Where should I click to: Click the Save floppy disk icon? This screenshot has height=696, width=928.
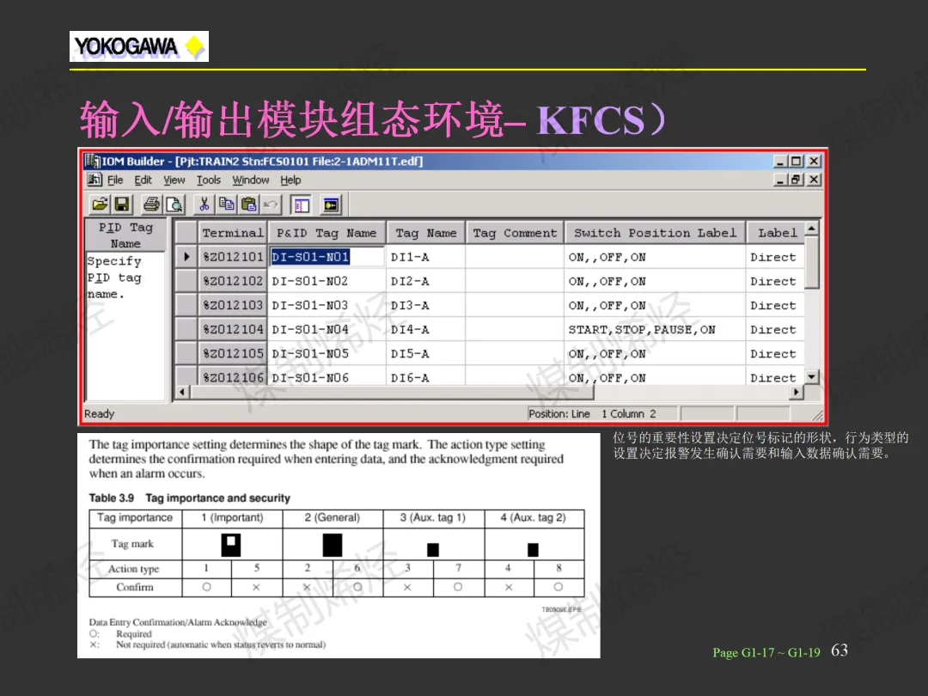pos(122,205)
